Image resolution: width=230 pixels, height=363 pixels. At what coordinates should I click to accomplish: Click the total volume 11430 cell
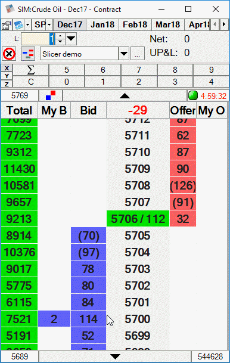[20, 169]
